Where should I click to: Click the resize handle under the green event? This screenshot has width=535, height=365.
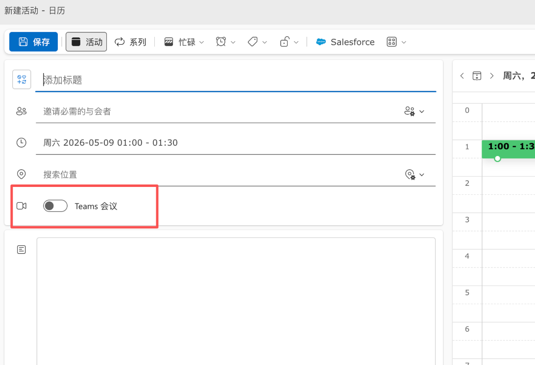pyautogui.click(x=497, y=158)
